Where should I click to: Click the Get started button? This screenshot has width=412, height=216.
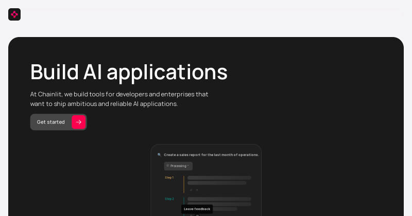pyautogui.click(x=58, y=122)
